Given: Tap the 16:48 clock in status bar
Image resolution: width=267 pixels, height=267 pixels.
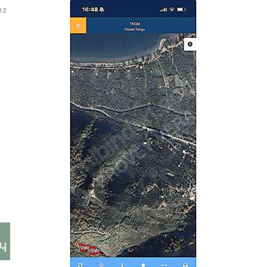Looking at the screenshot, I should coord(90,10).
